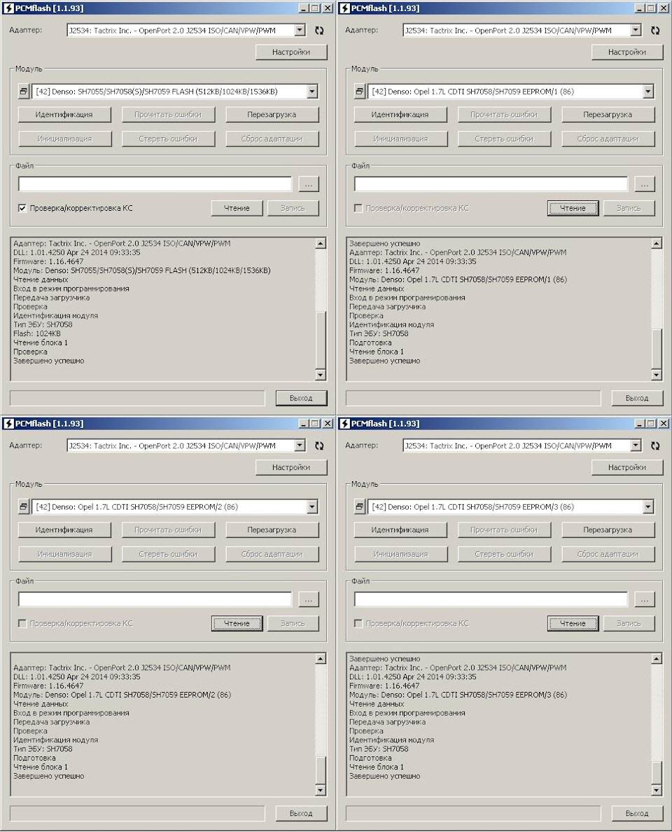Click the file browse "..." icon in top-left window
This screenshot has width=672, height=832.
coord(308,183)
